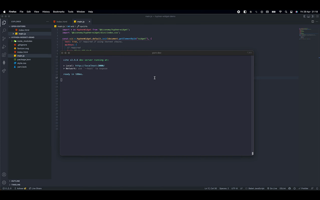Open .gitignore in the explorer
The height and width of the screenshot is (200, 320).
30,45
